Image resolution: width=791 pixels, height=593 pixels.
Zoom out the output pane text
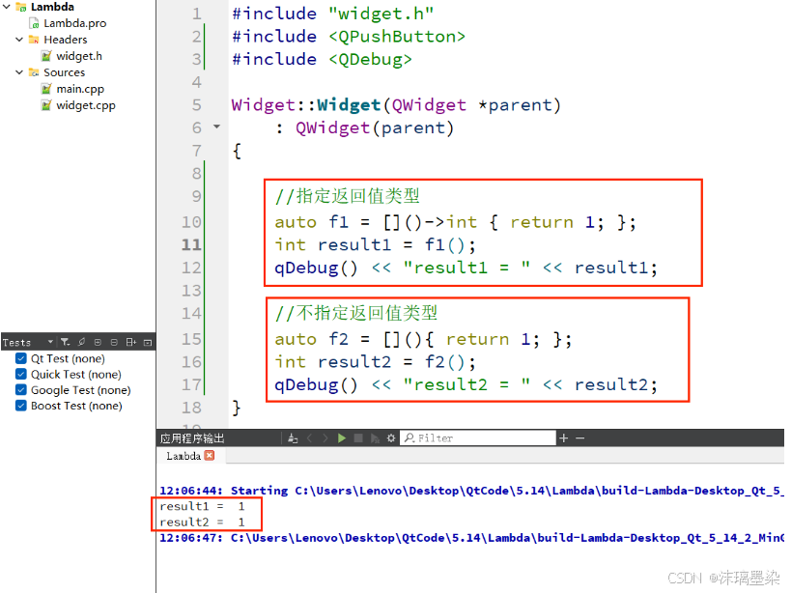pos(580,438)
